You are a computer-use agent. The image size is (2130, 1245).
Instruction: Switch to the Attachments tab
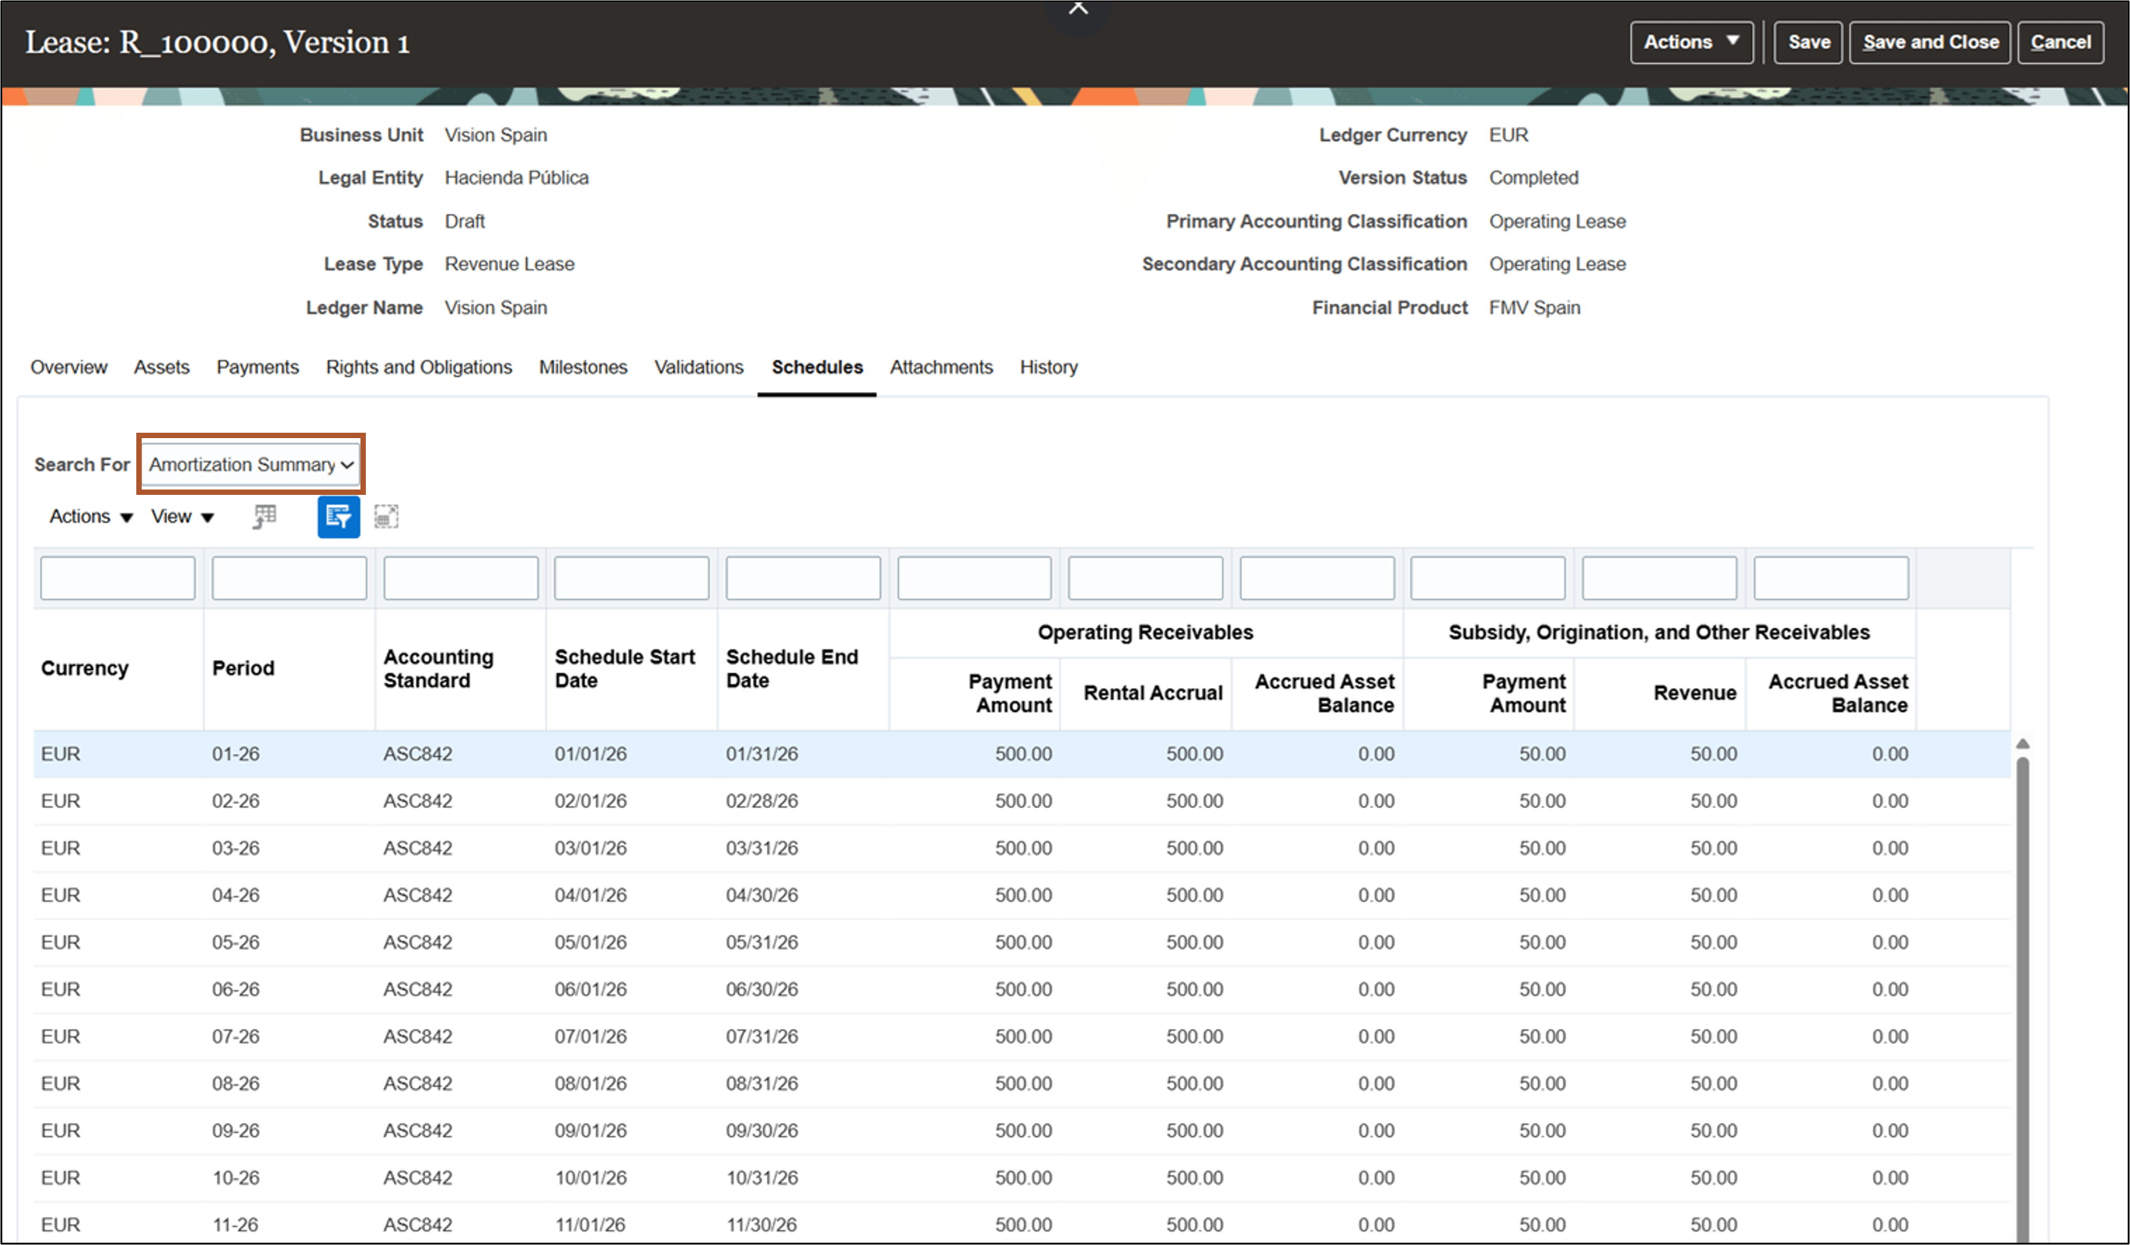pos(941,367)
